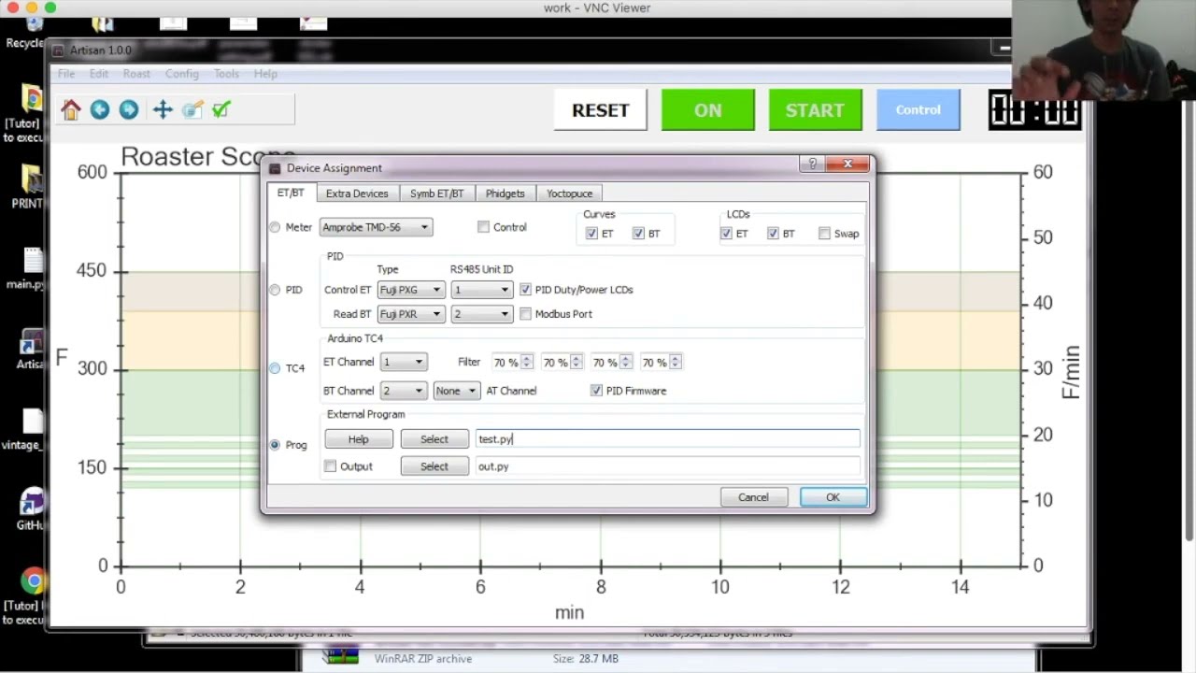Image resolution: width=1196 pixels, height=673 pixels.
Task: Open the BT Channel dropdown
Action: point(403,391)
